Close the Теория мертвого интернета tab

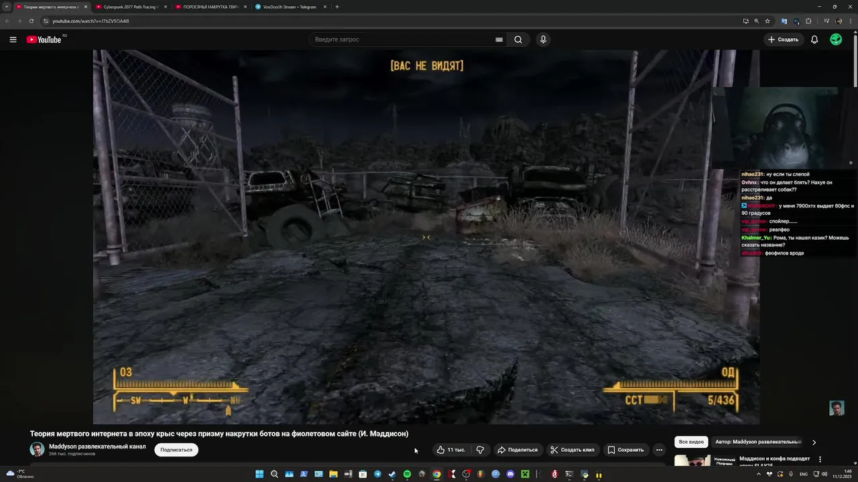click(x=85, y=7)
